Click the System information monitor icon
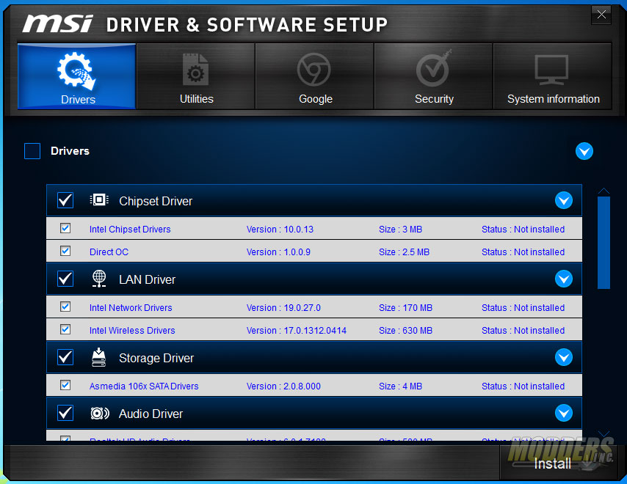The width and height of the screenshot is (627, 484). tap(552, 70)
